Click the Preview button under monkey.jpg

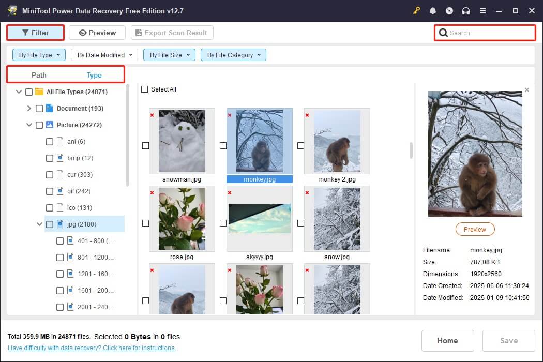(x=475, y=229)
